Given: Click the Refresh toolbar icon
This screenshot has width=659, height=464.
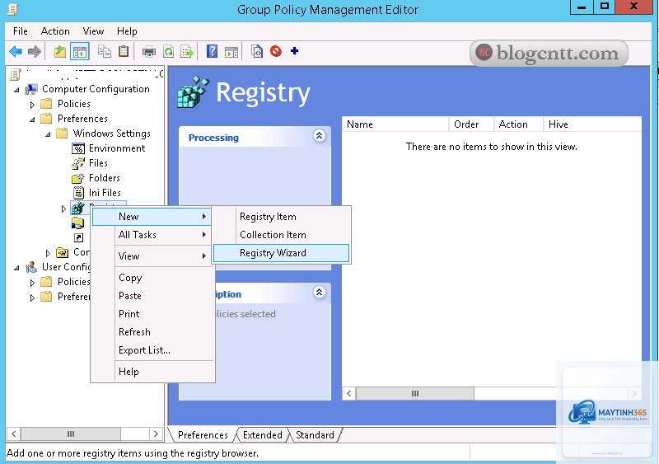Looking at the screenshot, I should click(169, 52).
